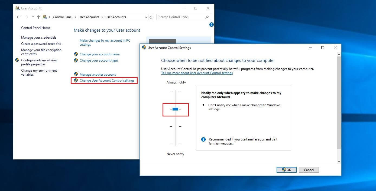Click the UAC dialog vertical scrollbar thumb
376x191 pixels.
(339, 102)
